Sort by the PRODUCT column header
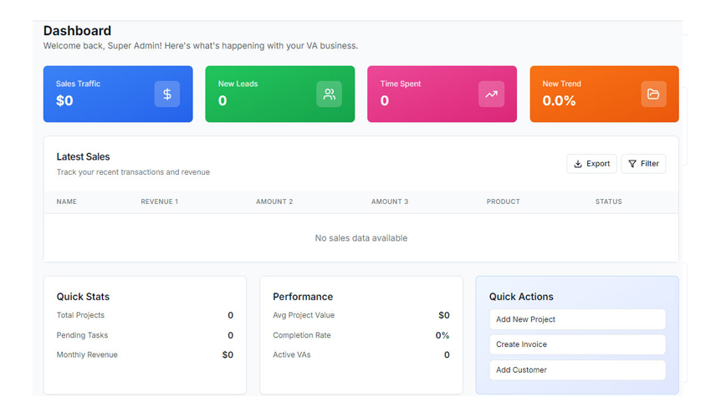The width and height of the screenshot is (711, 418). click(x=503, y=201)
